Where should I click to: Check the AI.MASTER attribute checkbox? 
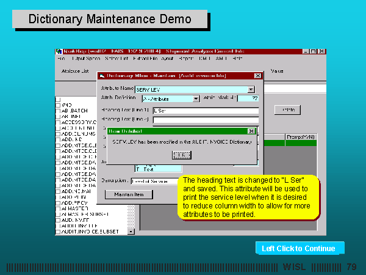(x=59, y=209)
